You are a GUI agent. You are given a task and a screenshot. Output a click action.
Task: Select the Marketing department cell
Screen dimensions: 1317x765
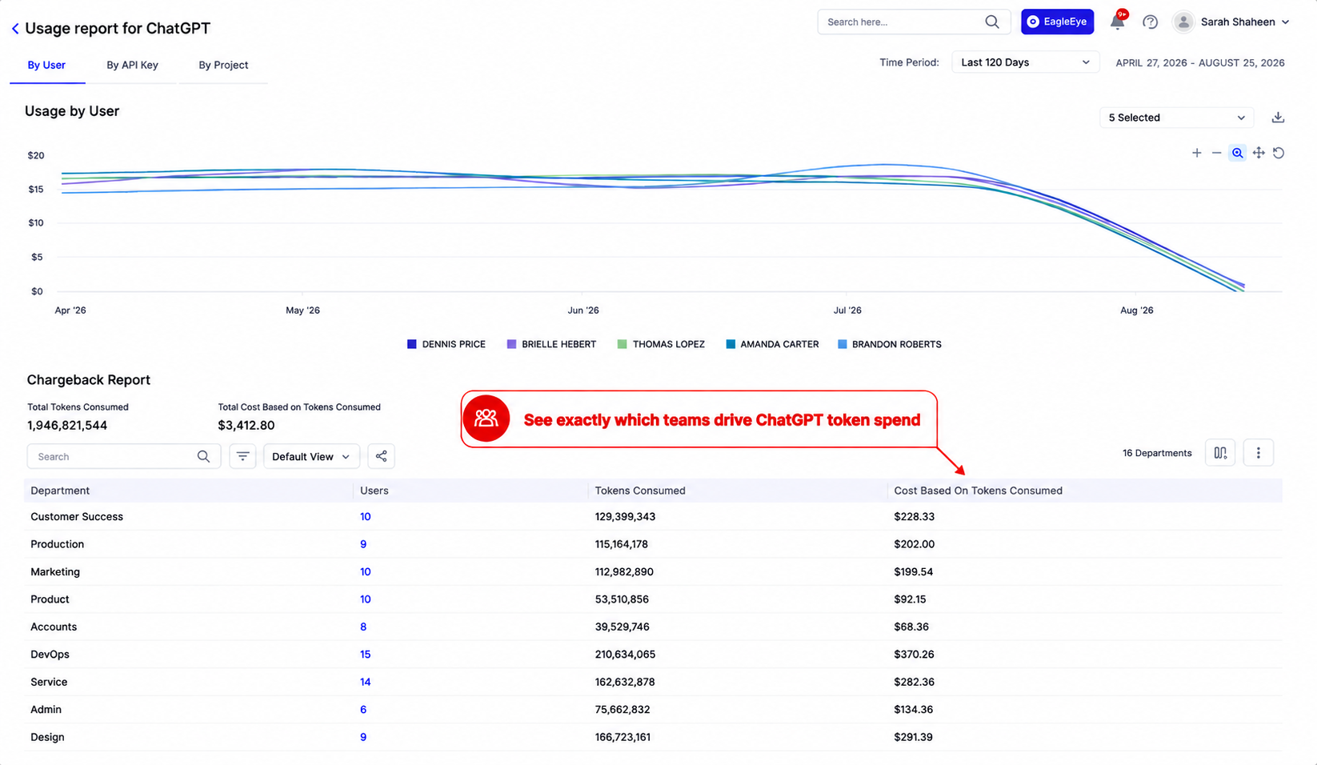(x=55, y=572)
